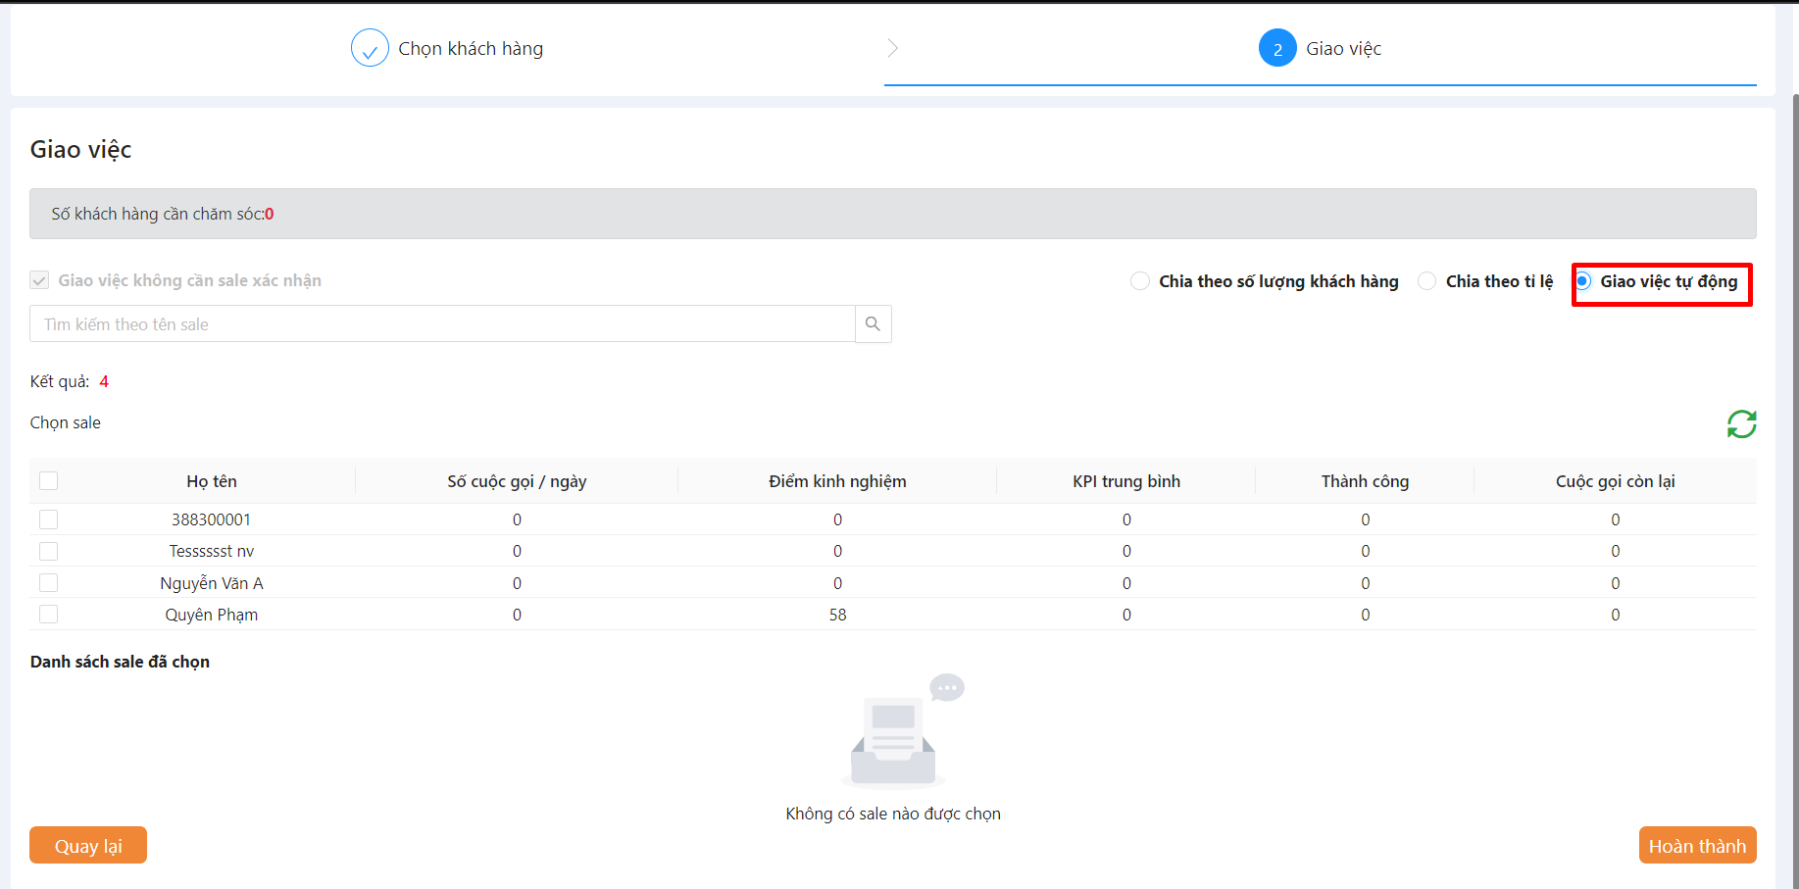Image resolution: width=1799 pixels, height=889 pixels.
Task: Toggle Giao việc không cần sale xác nhận
Action: 39,280
